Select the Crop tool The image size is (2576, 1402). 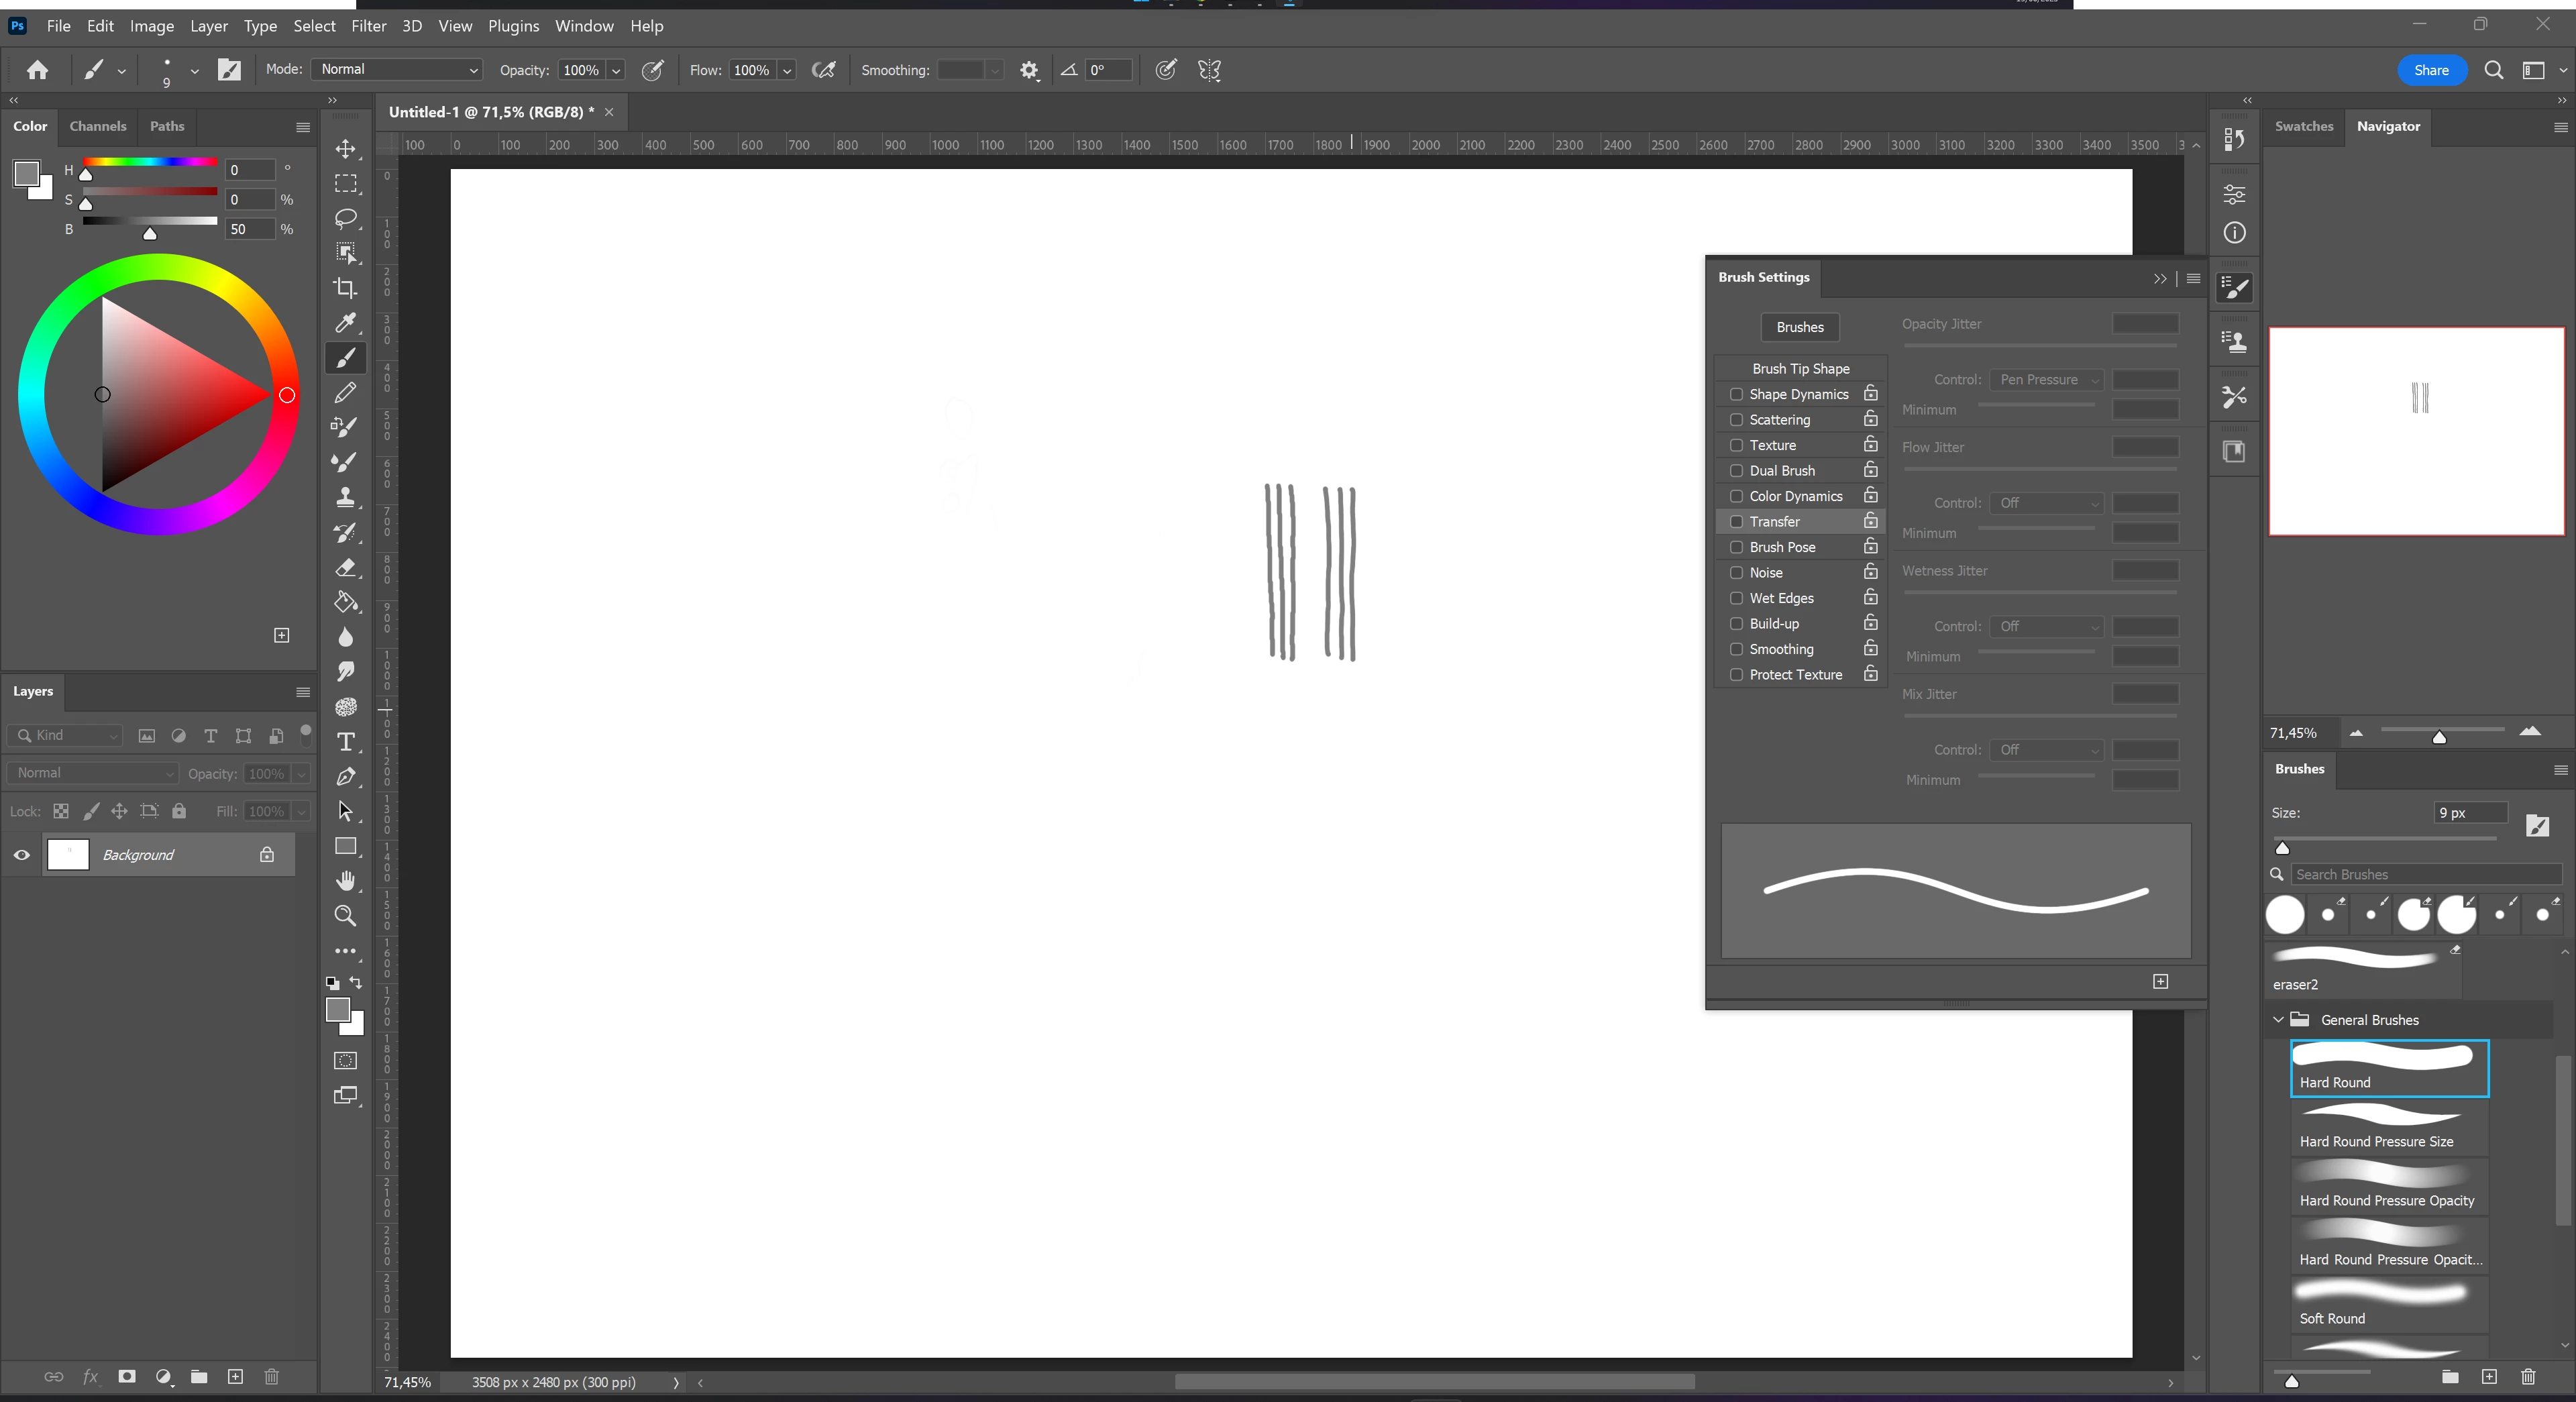[x=345, y=288]
